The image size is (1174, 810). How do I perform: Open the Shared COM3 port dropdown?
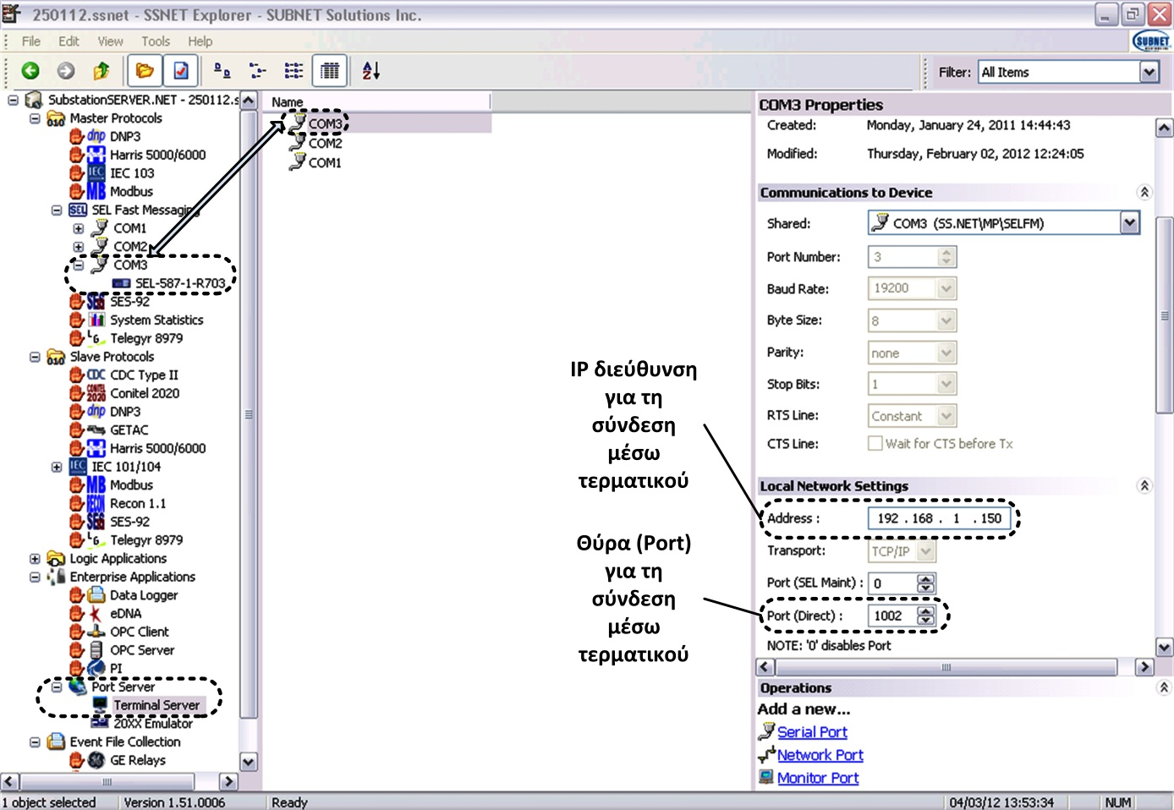coord(1130,223)
